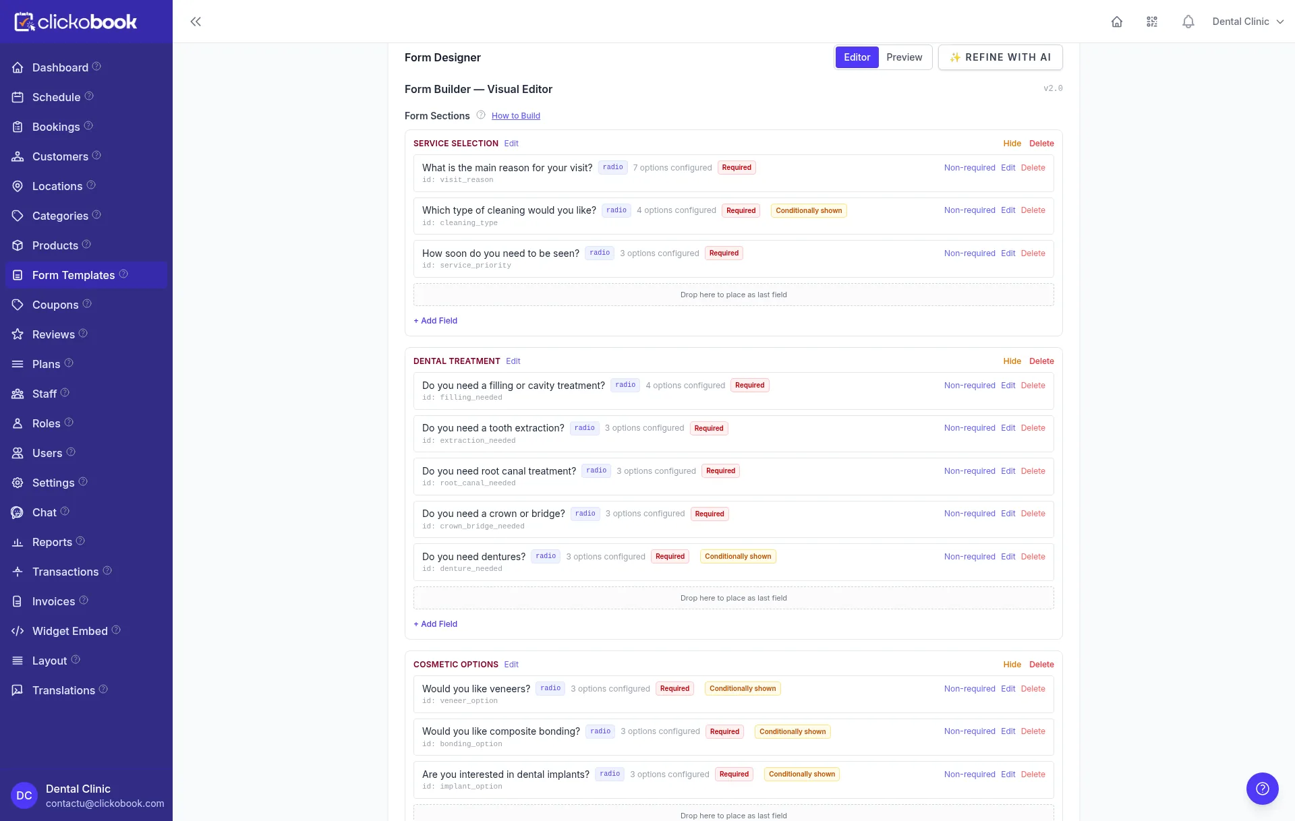The height and width of the screenshot is (821, 1295).
Task: Add Field to Service Selection section
Action: [x=435, y=321]
